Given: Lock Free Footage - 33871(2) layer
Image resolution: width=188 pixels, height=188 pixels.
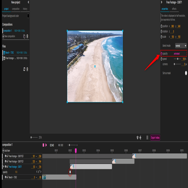Looking at the screenshot, I should [x=7, y=161].
